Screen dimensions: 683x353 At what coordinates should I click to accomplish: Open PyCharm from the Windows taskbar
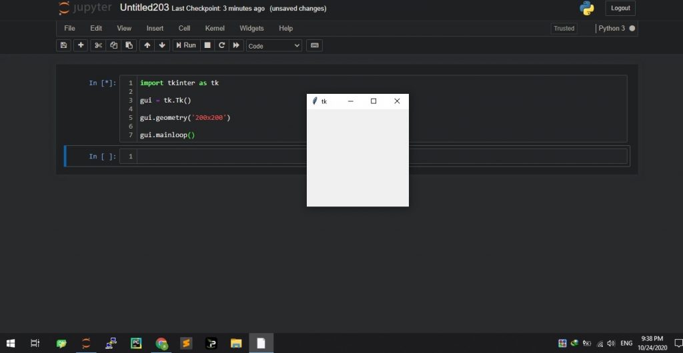(x=135, y=343)
